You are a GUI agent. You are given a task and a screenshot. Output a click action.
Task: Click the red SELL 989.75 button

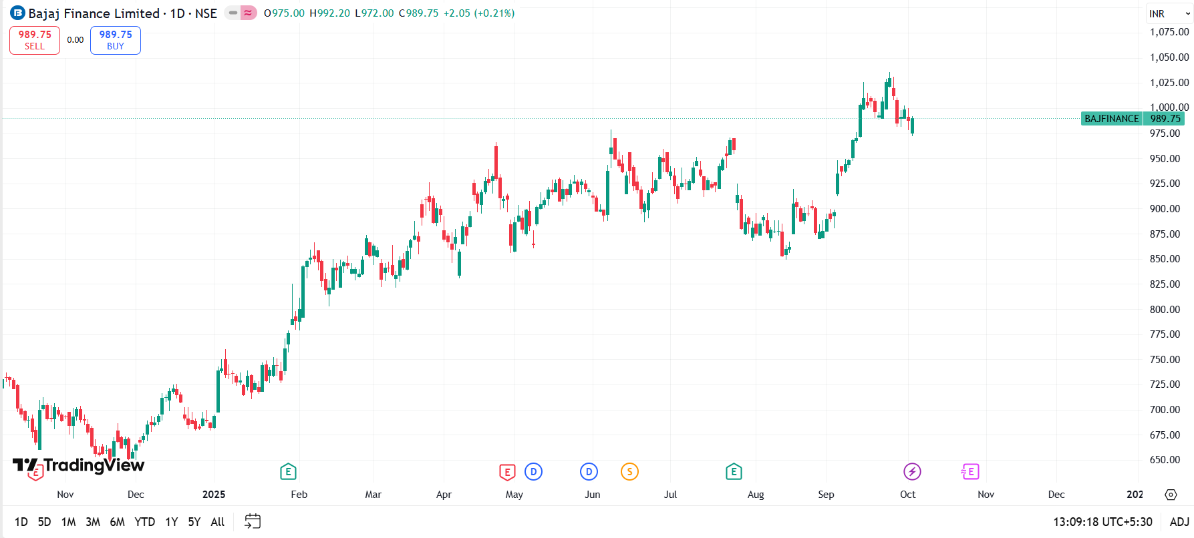[x=35, y=40]
